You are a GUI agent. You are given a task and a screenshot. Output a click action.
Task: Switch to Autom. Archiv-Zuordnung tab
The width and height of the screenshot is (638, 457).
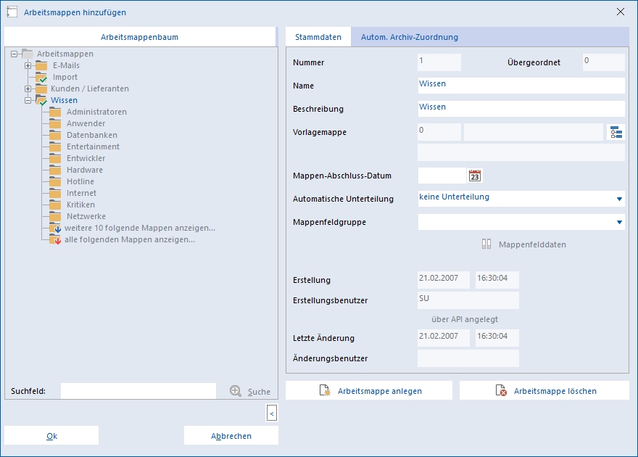pyautogui.click(x=410, y=37)
